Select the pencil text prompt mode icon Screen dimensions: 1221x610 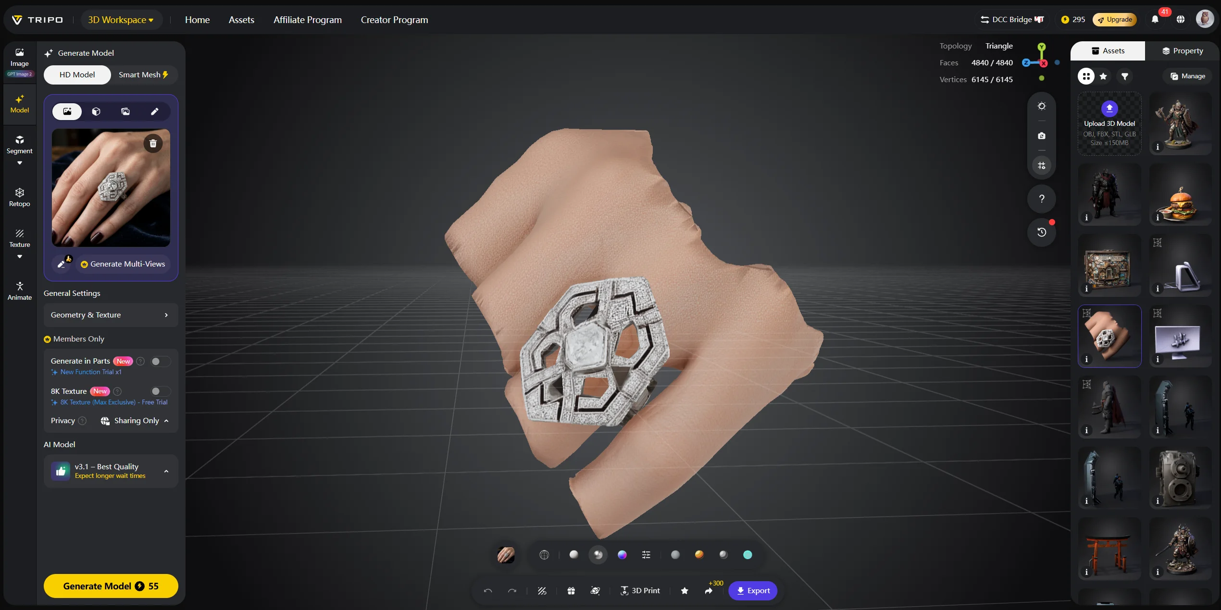[154, 111]
